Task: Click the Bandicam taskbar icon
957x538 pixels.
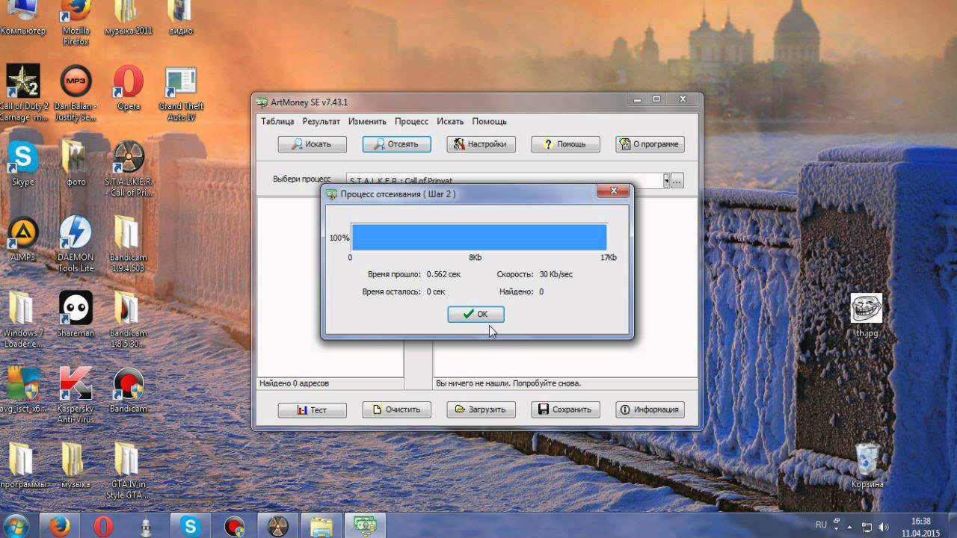Action: pyautogui.click(x=234, y=526)
